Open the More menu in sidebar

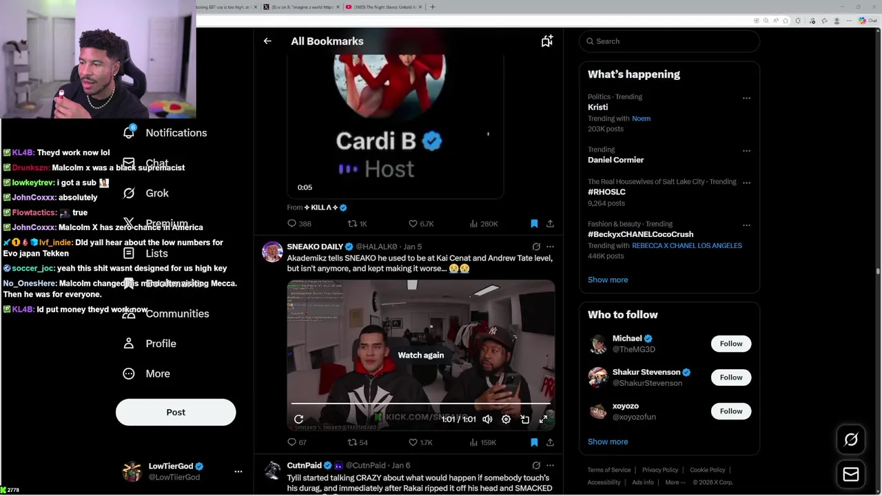pos(146,373)
